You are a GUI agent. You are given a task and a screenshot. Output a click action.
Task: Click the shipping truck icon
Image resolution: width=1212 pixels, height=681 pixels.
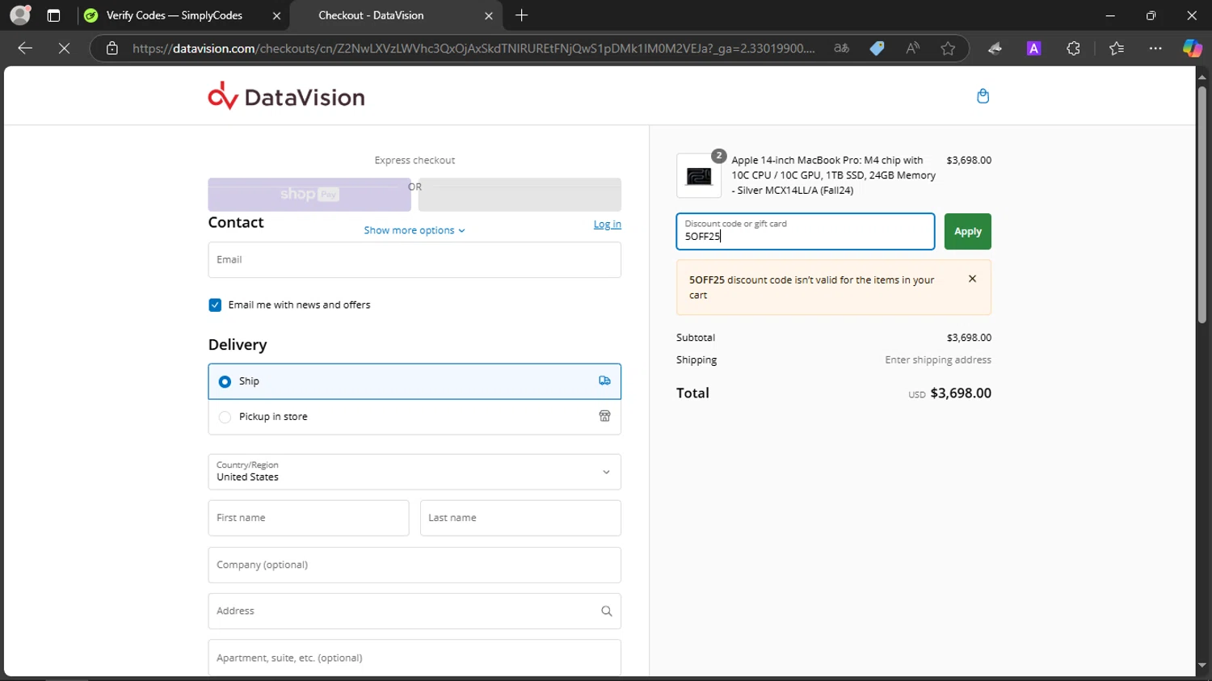pyautogui.click(x=604, y=380)
